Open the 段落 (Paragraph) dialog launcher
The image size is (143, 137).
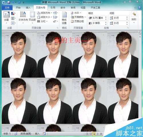pyautogui.click(x=128, y=28)
